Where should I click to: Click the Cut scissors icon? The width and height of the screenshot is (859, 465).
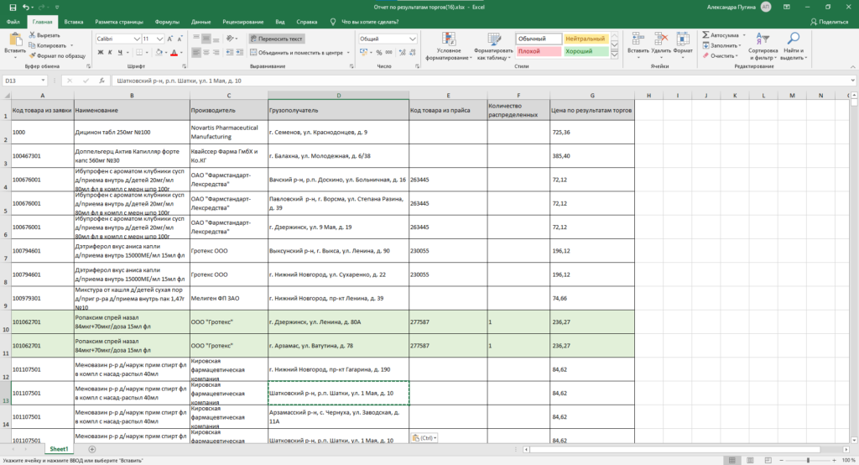(33, 35)
